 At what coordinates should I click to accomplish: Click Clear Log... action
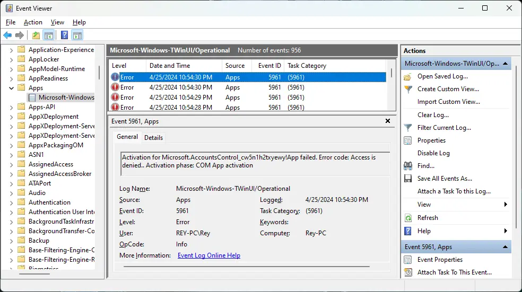[x=433, y=115]
